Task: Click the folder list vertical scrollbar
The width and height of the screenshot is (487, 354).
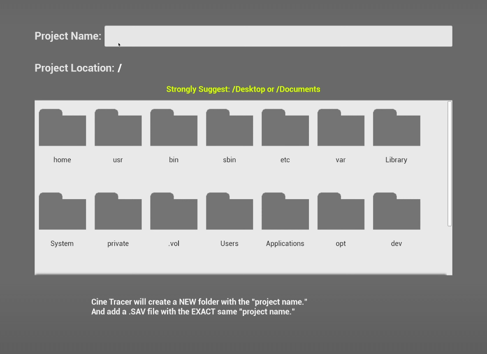Action: click(450, 164)
